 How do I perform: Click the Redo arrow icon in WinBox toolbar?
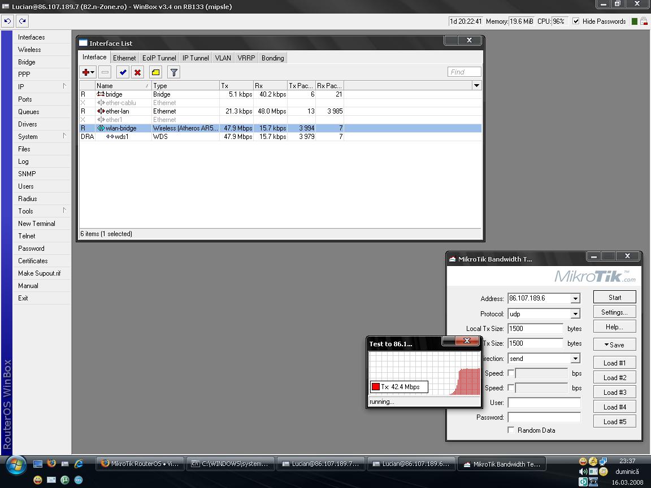click(22, 21)
